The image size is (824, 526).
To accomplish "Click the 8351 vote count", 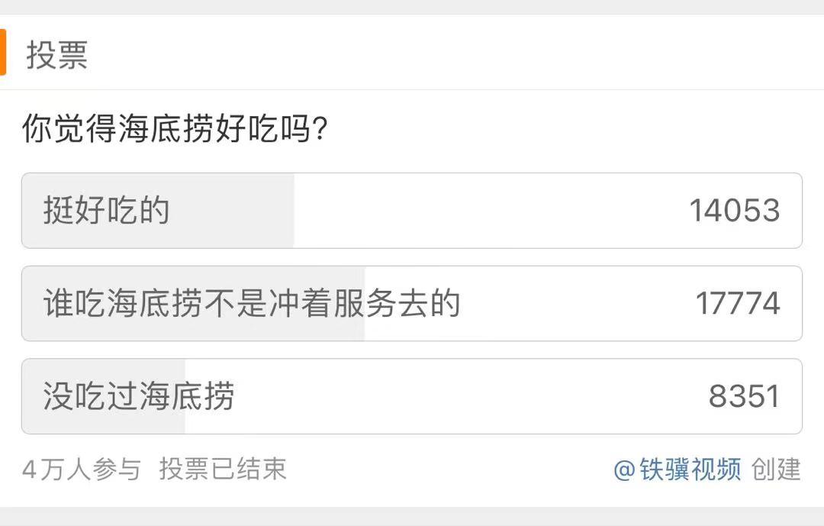I will pyautogui.click(x=744, y=397).
